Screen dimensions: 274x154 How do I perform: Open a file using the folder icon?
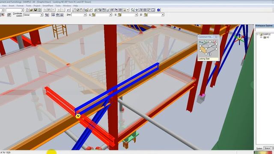(x=31, y=10)
